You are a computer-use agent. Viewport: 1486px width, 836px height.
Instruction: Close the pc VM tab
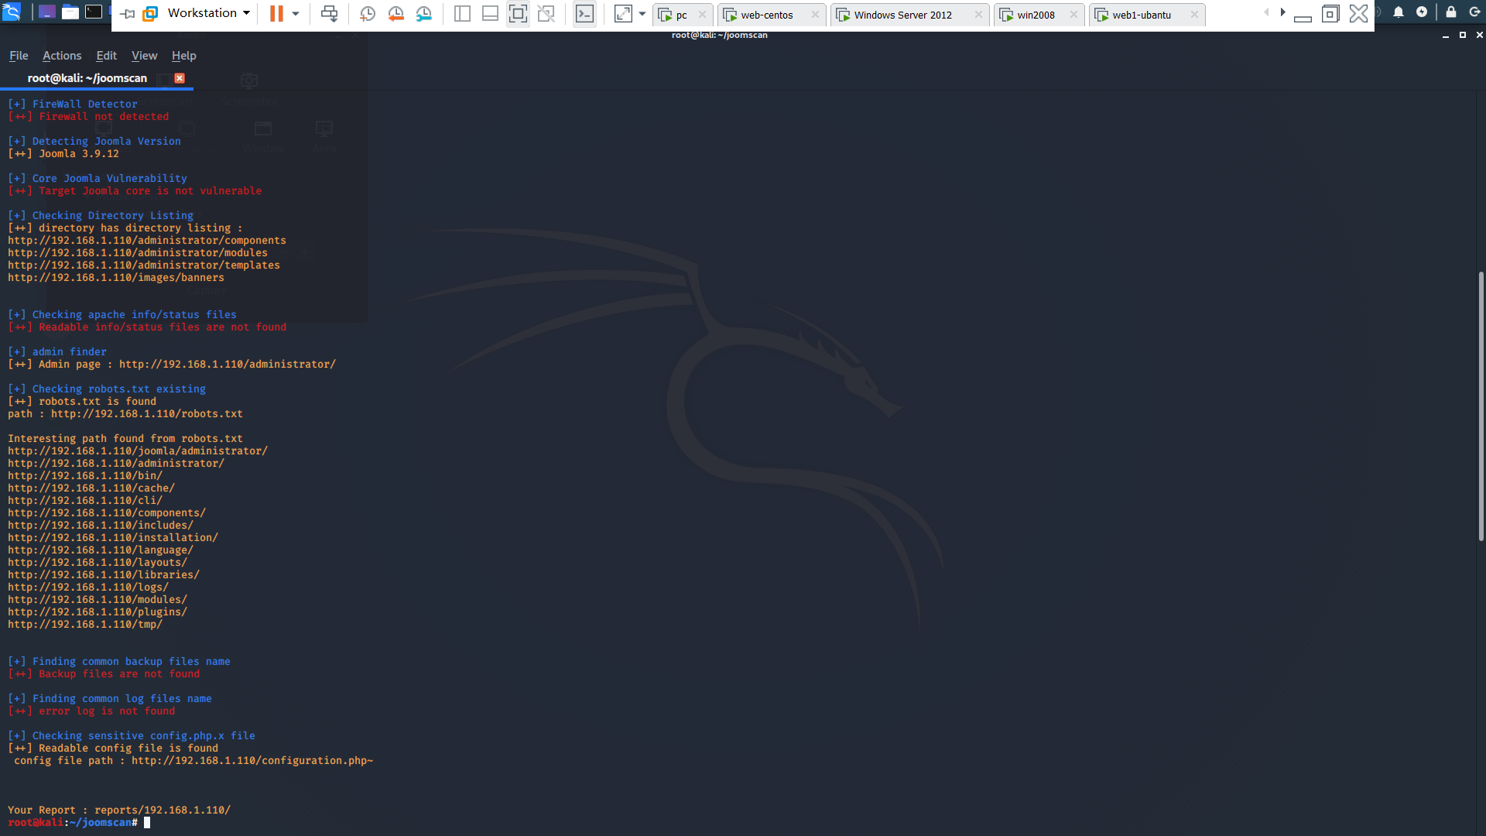[702, 15]
